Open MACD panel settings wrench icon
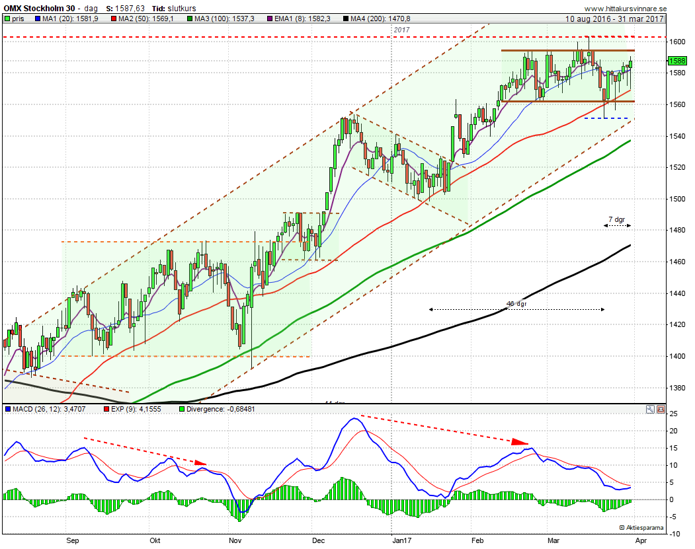This screenshot has width=695, height=549. [x=650, y=409]
